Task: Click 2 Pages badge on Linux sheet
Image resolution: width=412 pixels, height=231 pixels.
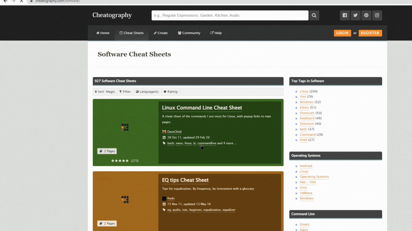Action: pyautogui.click(x=107, y=151)
